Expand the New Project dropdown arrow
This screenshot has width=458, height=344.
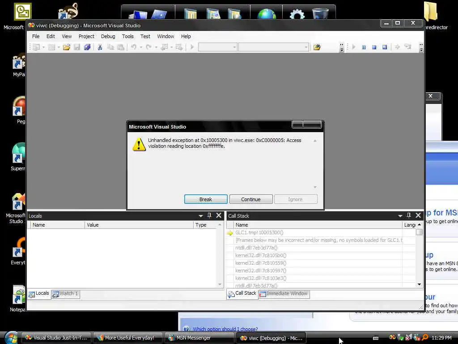tap(43, 47)
